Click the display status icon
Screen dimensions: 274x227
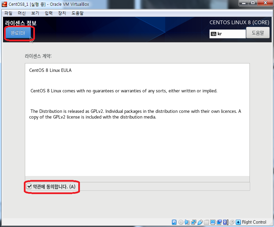[x=213, y=222]
